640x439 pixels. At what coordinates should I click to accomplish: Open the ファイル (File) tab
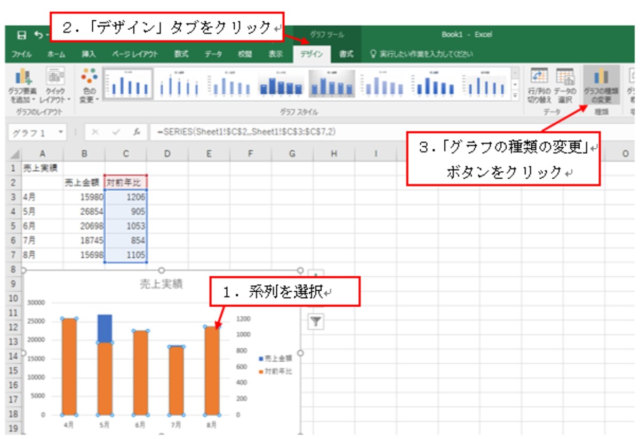[21, 54]
